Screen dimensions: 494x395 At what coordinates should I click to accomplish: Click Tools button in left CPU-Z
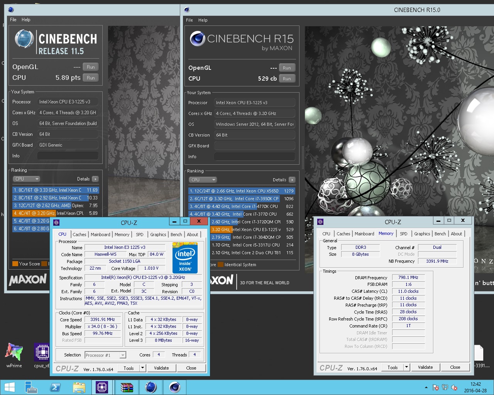coord(129,368)
